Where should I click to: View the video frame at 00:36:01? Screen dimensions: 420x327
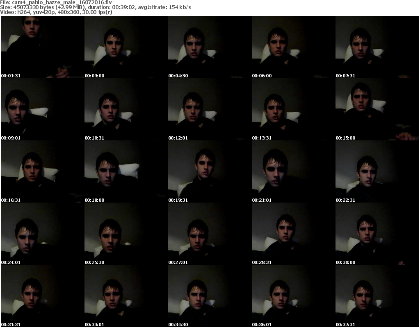[x=293, y=296]
